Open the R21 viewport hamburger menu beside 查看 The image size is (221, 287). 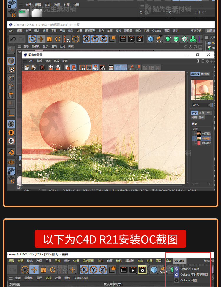(x=11, y=278)
